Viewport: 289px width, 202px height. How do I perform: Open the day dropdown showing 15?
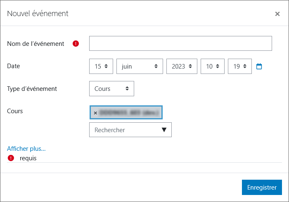click(x=101, y=66)
